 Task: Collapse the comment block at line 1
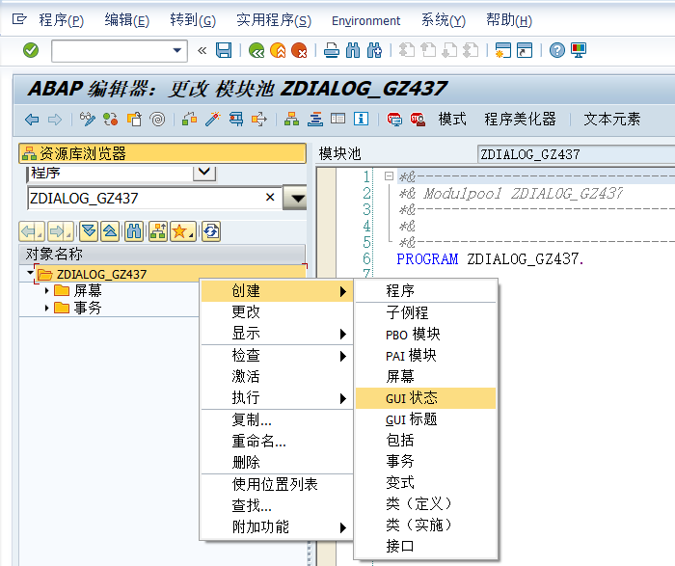(389, 176)
